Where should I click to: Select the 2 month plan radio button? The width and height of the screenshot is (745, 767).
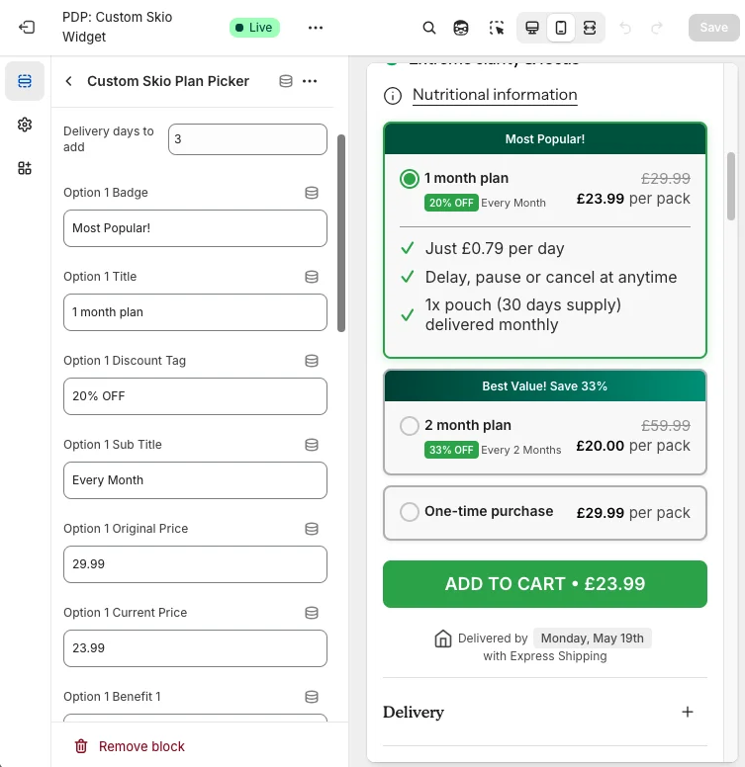410,426
